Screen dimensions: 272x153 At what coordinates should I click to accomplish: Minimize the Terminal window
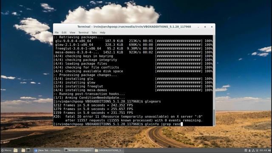pos(198,27)
